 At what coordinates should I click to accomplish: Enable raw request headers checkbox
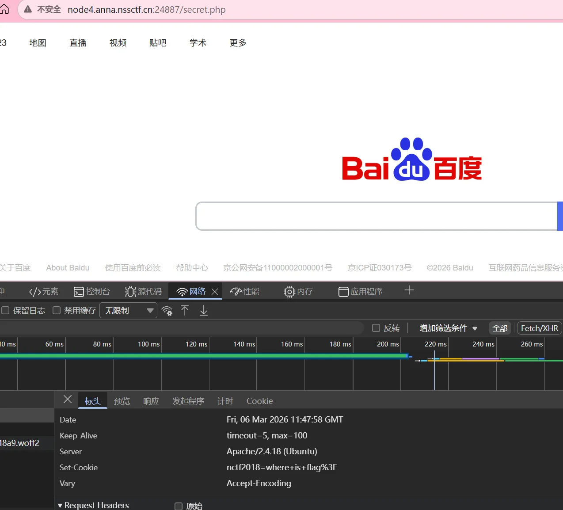[x=179, y=506]
